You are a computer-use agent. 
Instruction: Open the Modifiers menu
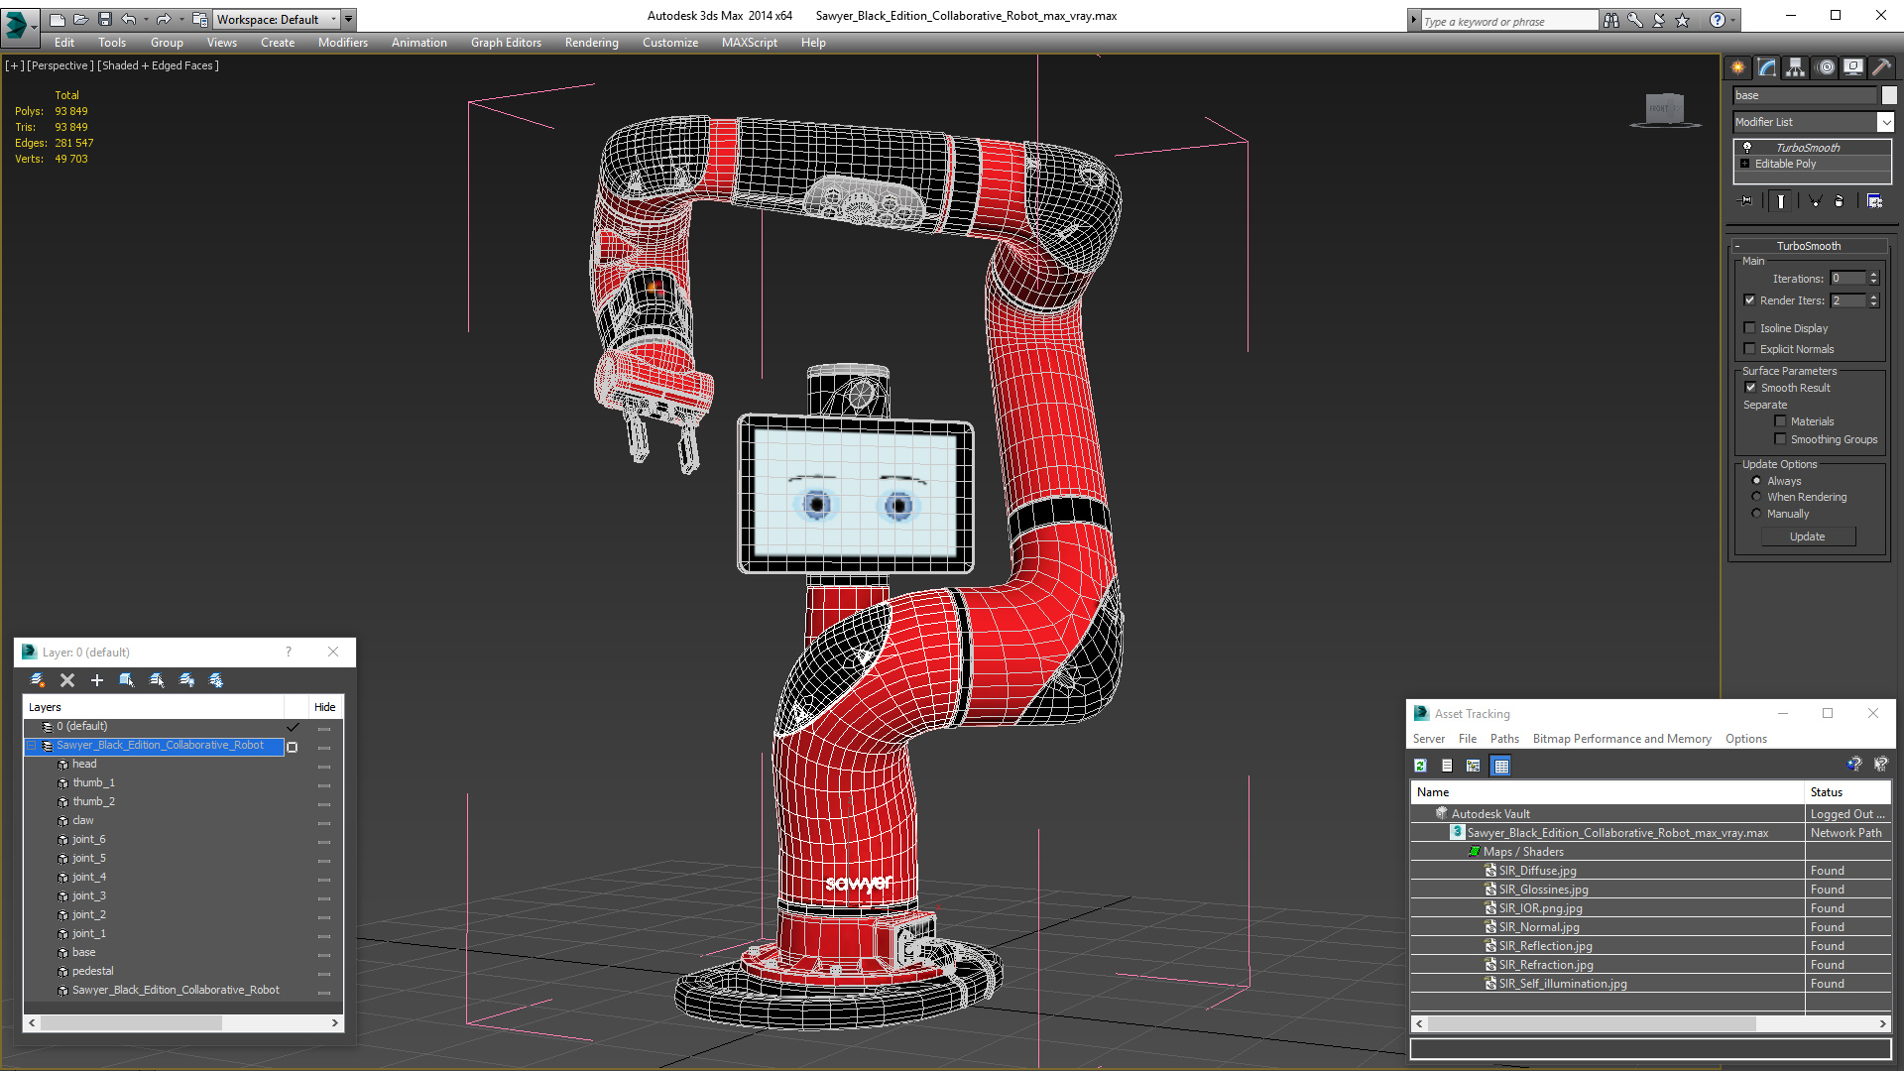tap(343, 43)
